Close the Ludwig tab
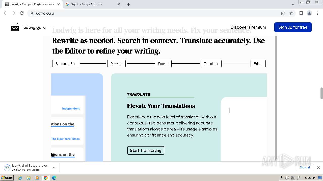Viewport: 323px width, 181px height. (59, 4)
